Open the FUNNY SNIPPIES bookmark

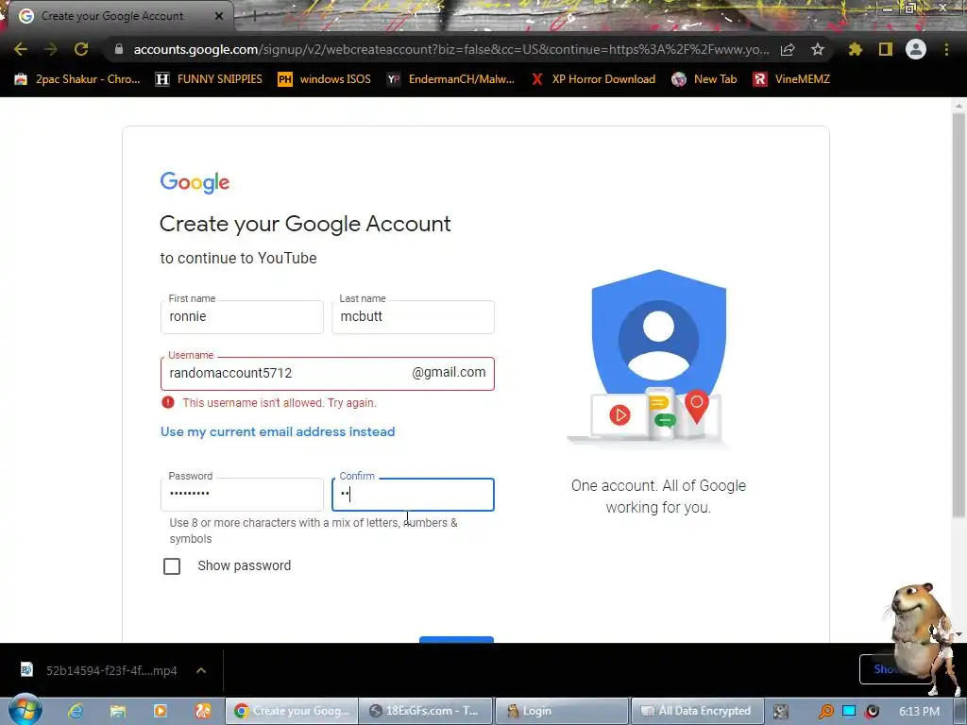[209, 79]
